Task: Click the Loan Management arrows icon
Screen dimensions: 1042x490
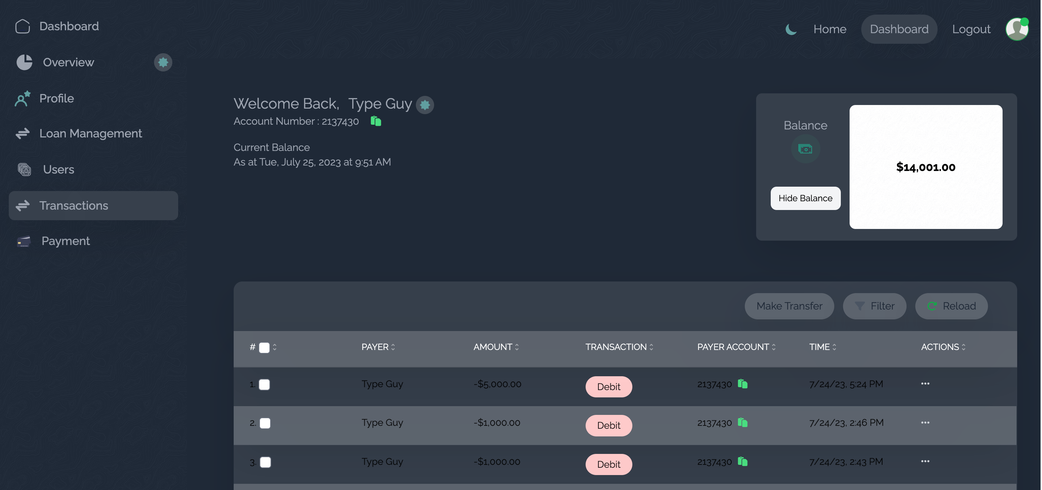Action: [x=23, y=133]
